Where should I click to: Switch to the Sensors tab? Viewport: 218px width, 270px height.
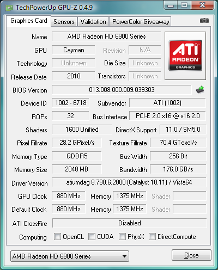click(x=64, y=22)
